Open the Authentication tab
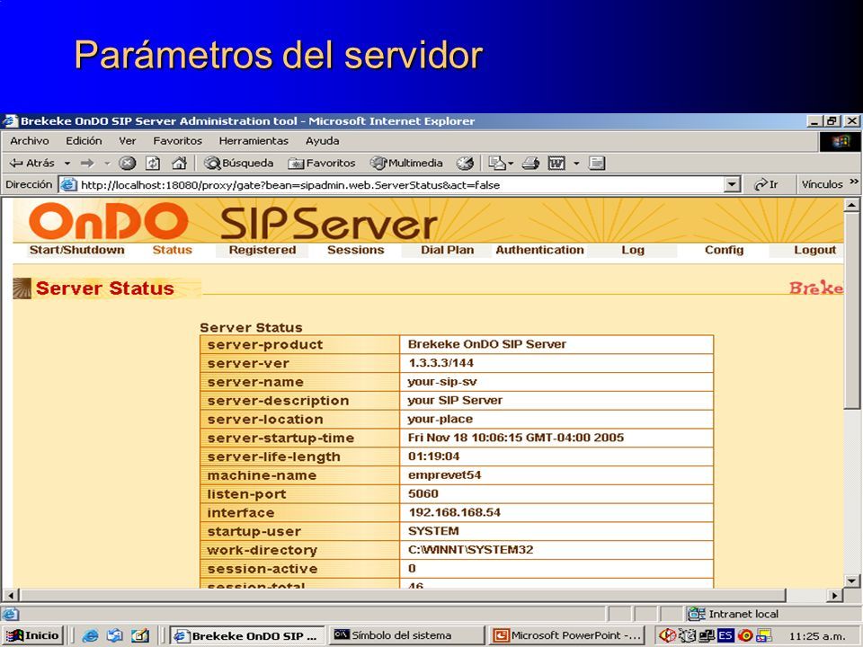 [x=539, y=250]
